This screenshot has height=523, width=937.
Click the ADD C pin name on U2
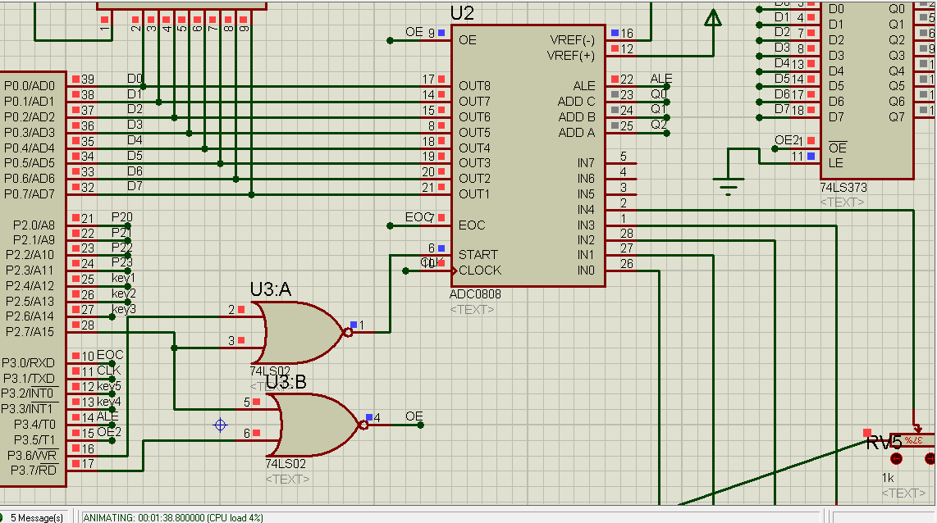click(x=576, y=102)
